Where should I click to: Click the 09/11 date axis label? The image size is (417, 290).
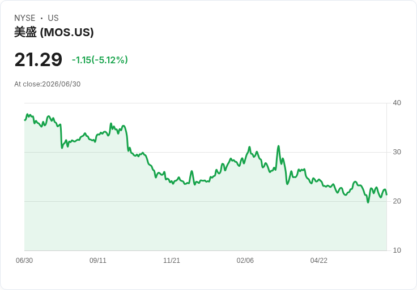98,260
